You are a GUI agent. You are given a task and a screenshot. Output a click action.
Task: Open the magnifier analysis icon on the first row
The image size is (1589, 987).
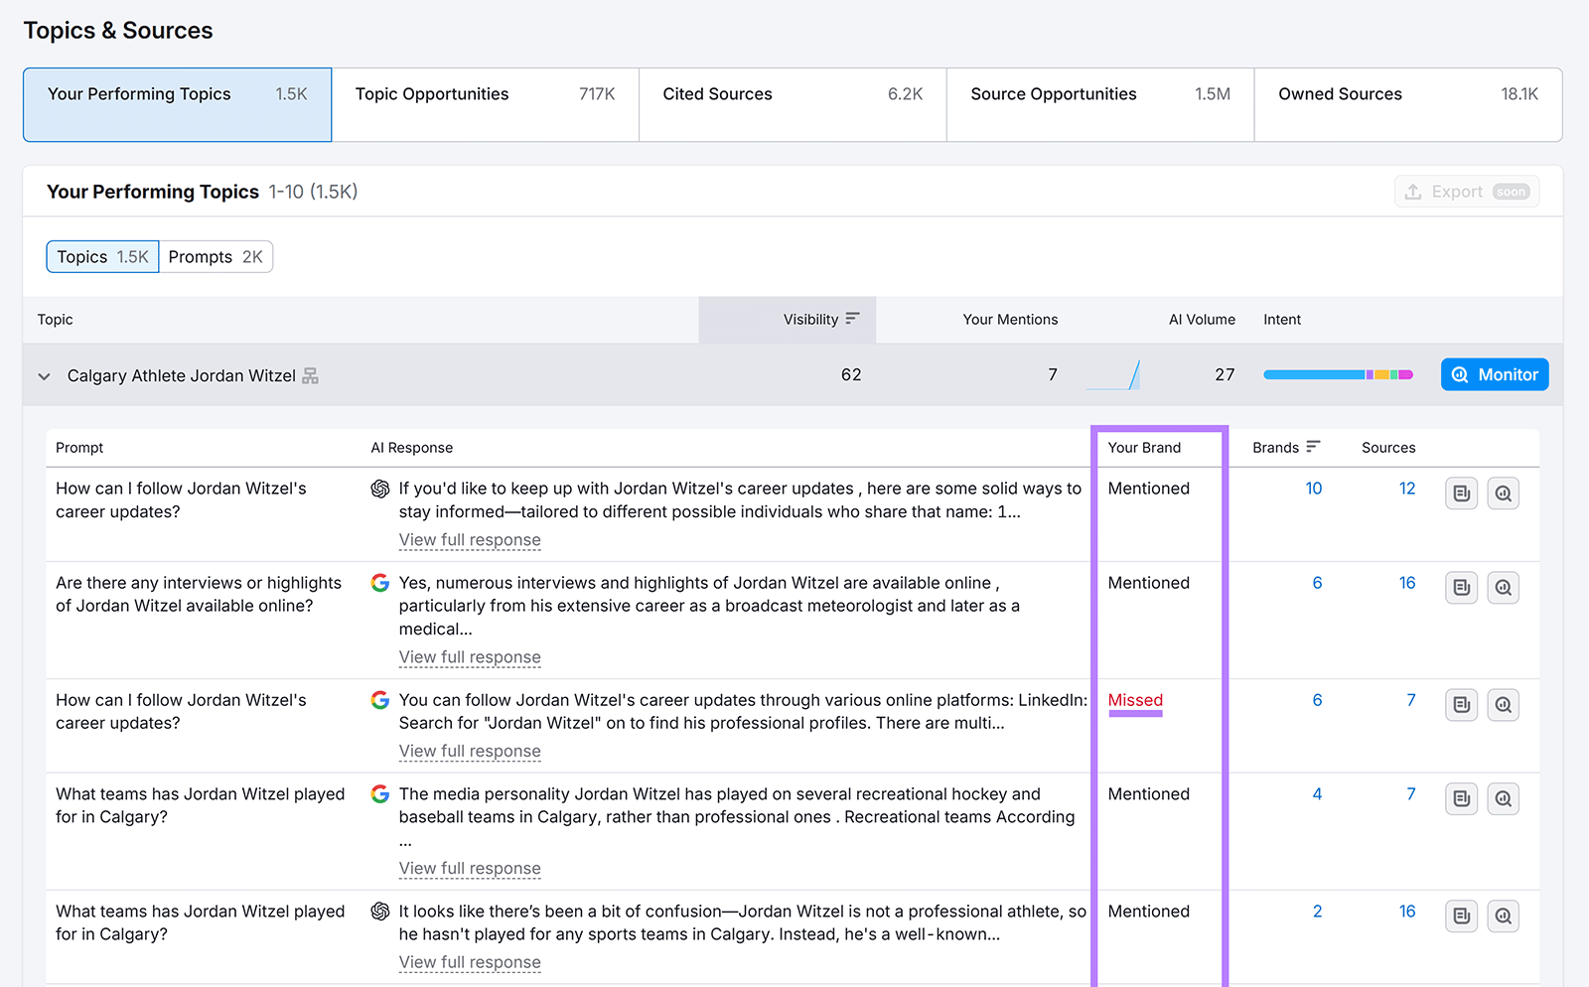coord(1503,493)
